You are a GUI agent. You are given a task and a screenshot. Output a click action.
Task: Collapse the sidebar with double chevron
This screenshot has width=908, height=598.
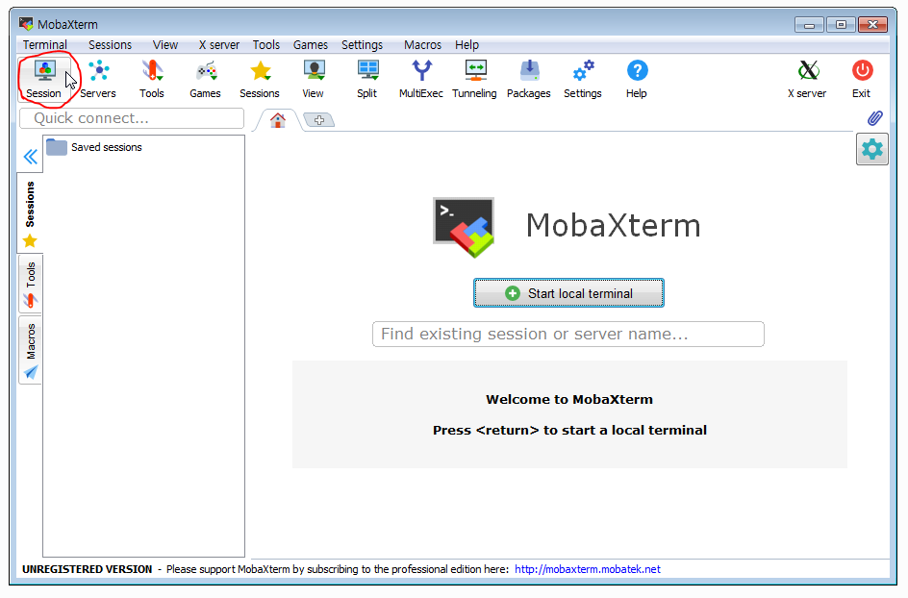(30, 157)
